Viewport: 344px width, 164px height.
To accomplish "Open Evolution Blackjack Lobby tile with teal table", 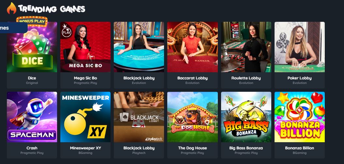I will 139,47.
